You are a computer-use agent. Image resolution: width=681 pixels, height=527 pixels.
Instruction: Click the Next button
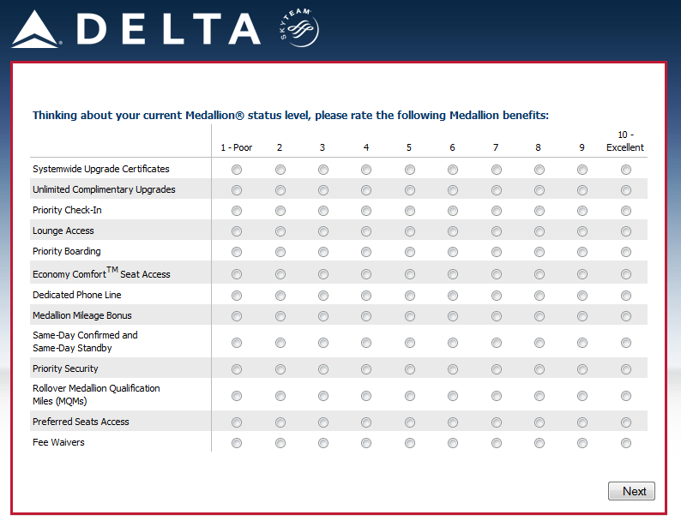tap(631, 491)
